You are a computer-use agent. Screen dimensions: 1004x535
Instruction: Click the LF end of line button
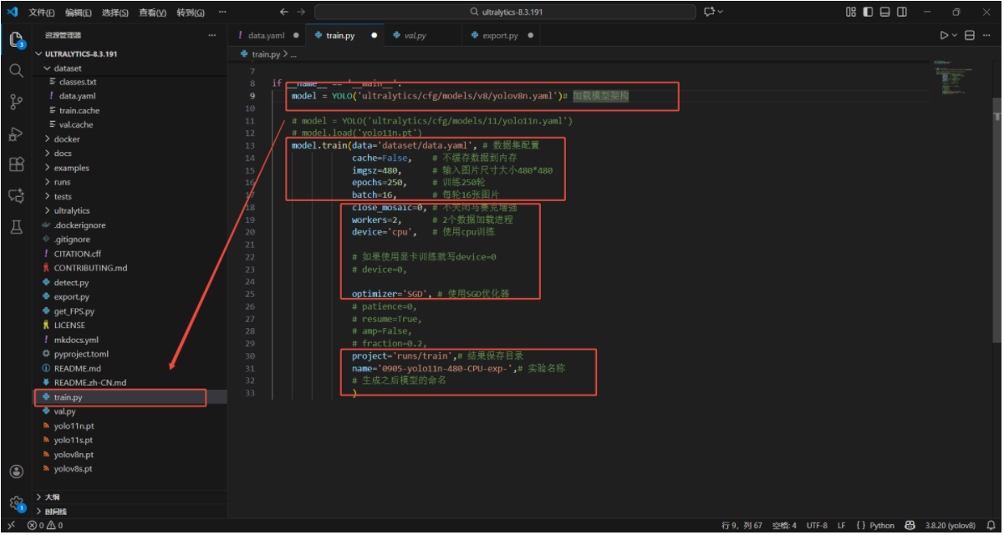click(841, 526)
